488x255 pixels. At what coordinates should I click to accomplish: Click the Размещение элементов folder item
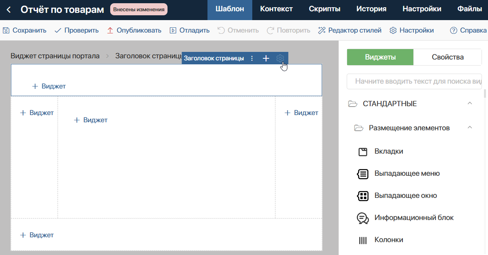coord(402,128)
